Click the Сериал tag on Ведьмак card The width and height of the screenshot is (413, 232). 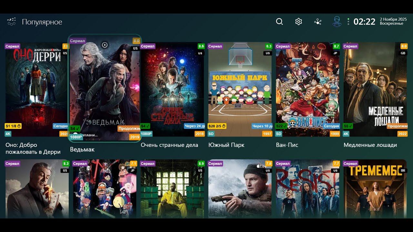coord(77,41)
